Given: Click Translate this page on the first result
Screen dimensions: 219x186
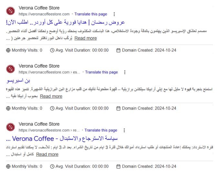Looking at the screenshot, I should 91,14.
